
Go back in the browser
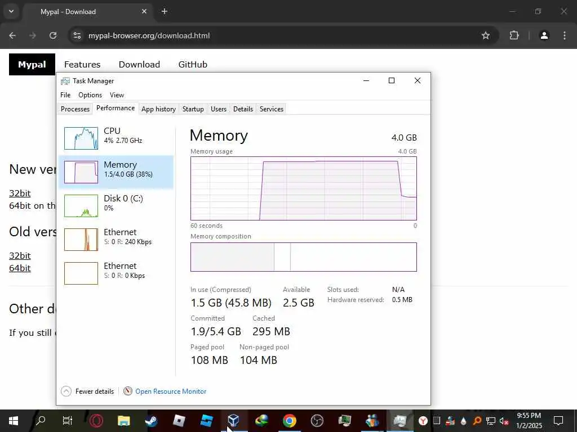point(12,35)
